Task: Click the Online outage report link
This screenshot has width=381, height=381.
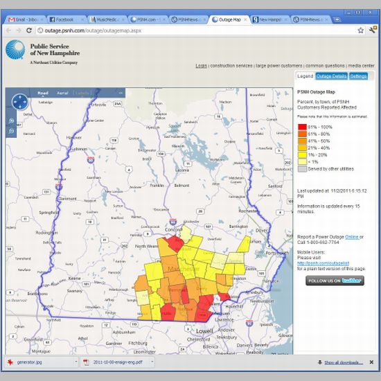Action: click(352, 237)
